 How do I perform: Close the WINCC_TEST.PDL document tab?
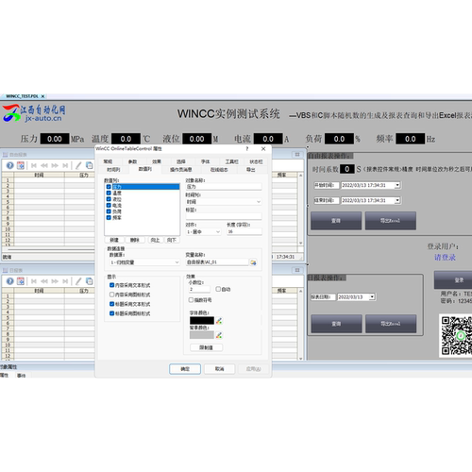(x=42, y=96)
